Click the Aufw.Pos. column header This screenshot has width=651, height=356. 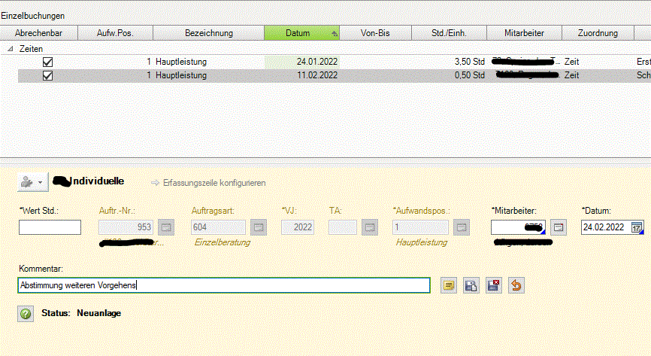coord(116,33)
